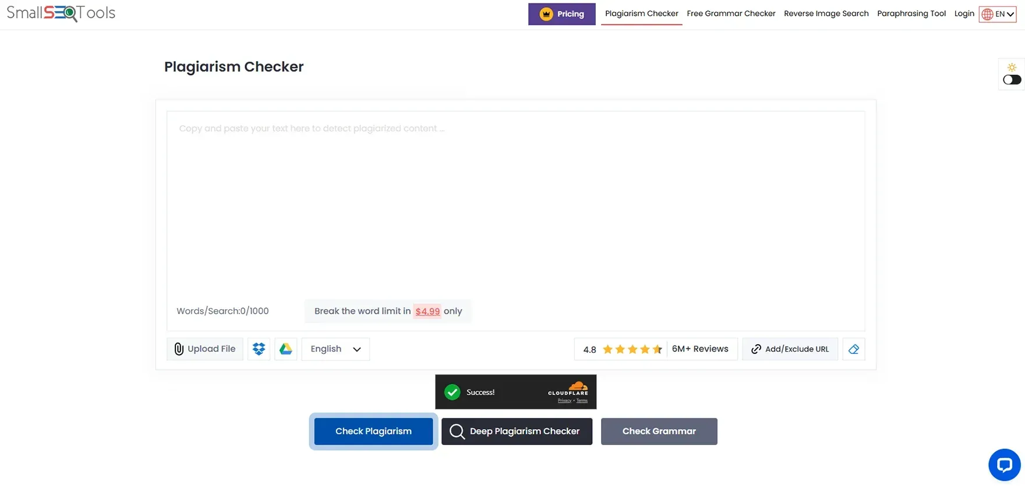Click the Add/Exclude URL button
The width and height of the screenshot is (1025, 489).
(790, 349)
